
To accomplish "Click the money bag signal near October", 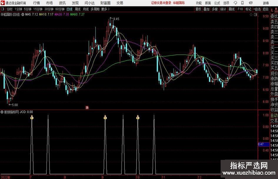I will point(138,117).
